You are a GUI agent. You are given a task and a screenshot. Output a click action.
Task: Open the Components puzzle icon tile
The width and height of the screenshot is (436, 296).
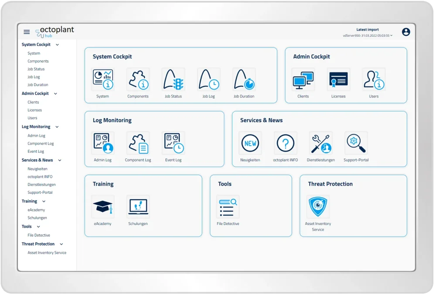coord(138,79)
